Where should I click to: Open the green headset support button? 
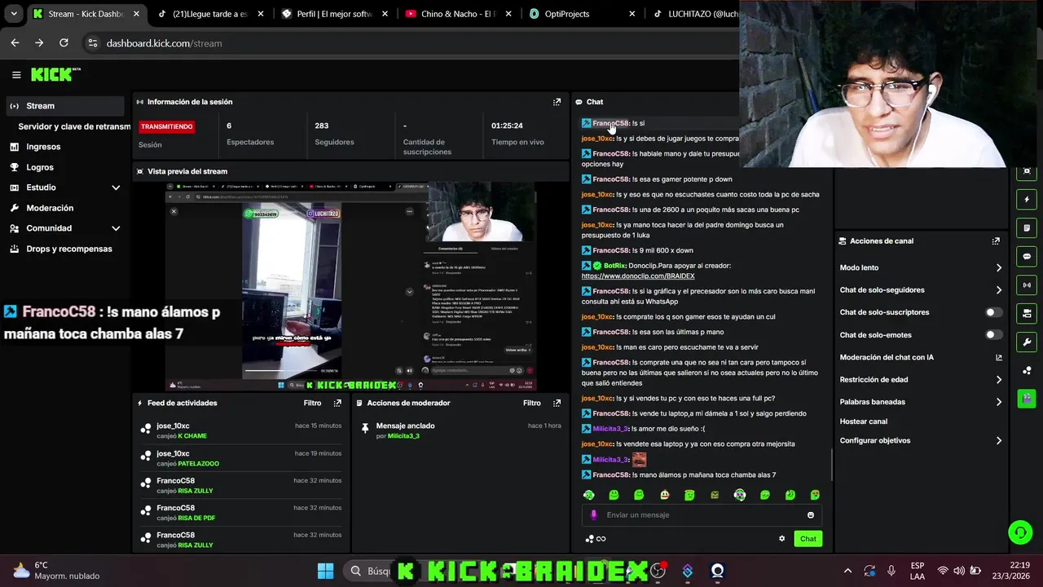[1020, 532]
